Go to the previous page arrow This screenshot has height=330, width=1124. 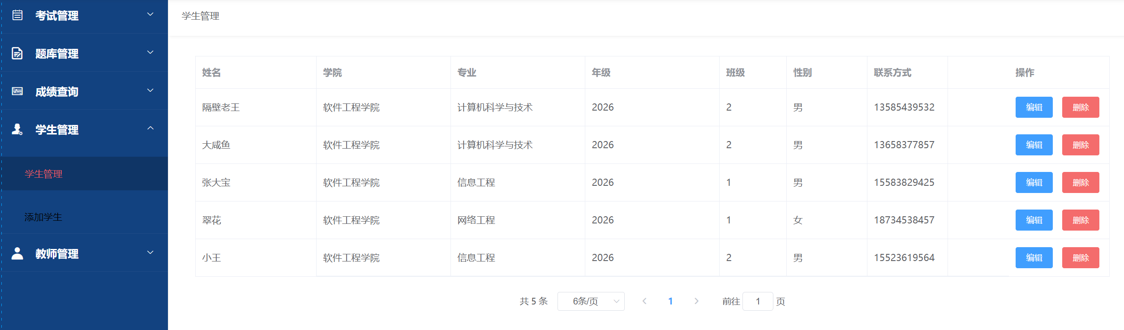point(644,301)
